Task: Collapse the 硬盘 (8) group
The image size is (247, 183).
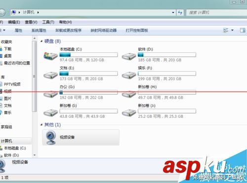Action: [41, 41]
